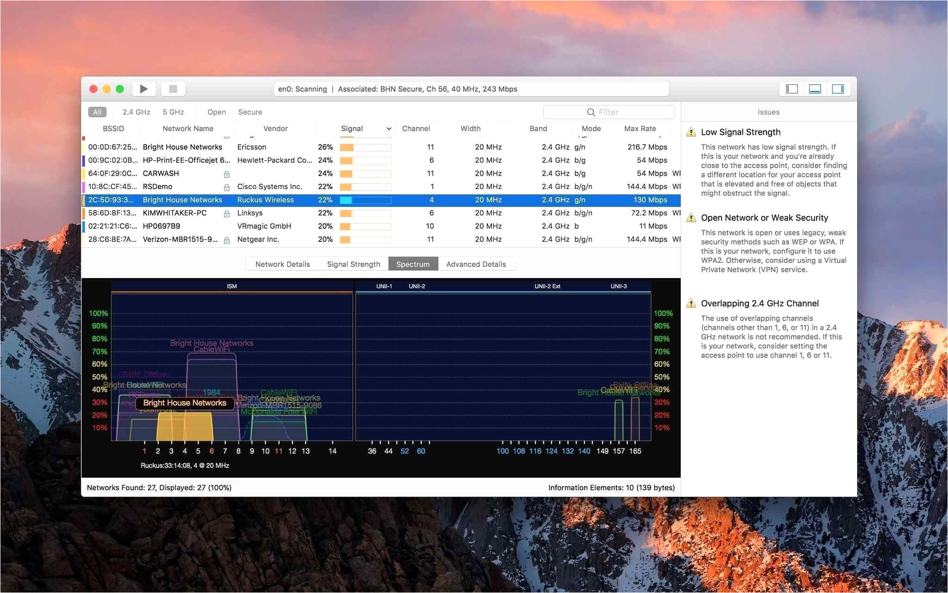Click the Advanced Details button
The height and width of the screenshot is (593, 948).
click(475, 263)
